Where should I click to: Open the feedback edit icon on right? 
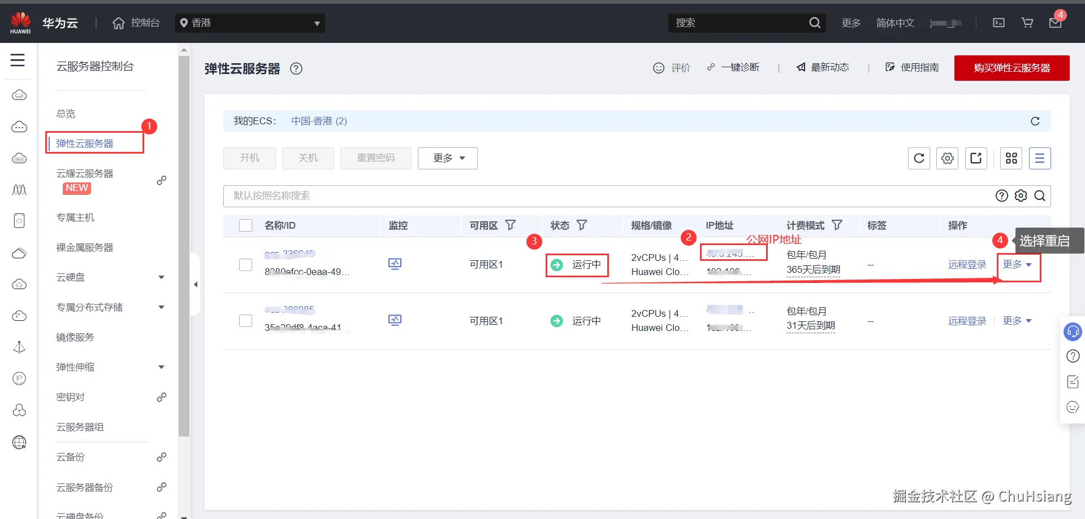click(x=1073, y=382)
